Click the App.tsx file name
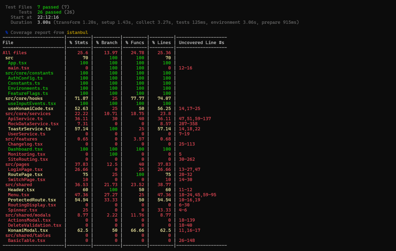 pyautogui.click(x=17, y=63)
